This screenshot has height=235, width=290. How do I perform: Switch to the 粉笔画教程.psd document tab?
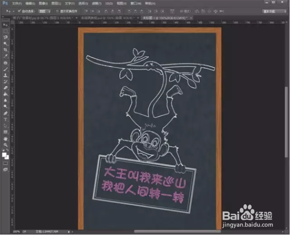pyautogui.click(x=107, y=18)
